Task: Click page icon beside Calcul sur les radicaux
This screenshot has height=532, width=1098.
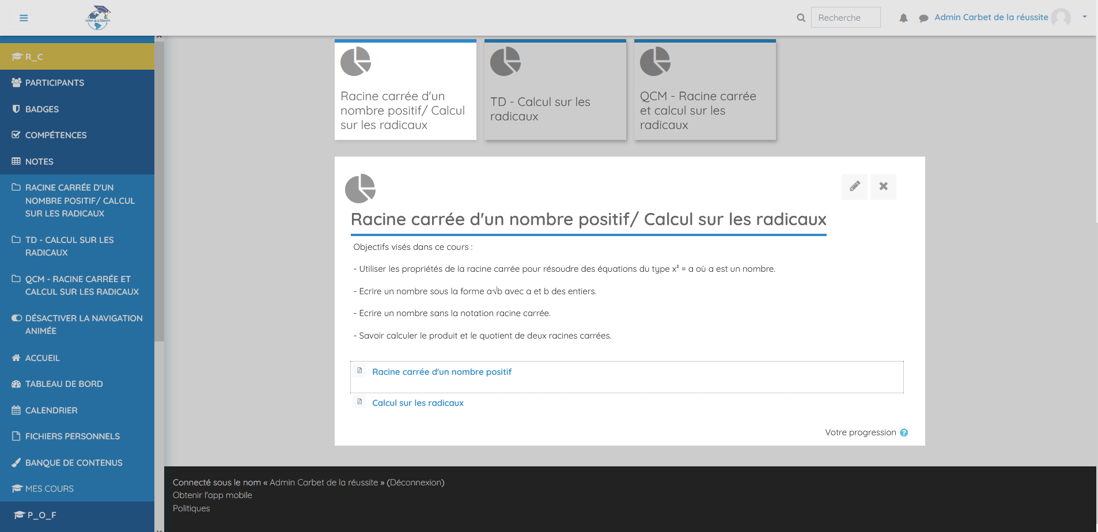Action: (359, 402)
